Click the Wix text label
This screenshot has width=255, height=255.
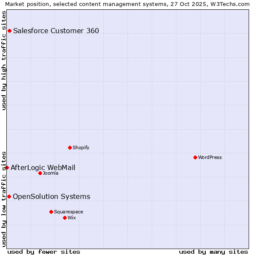tap(72, 218)
